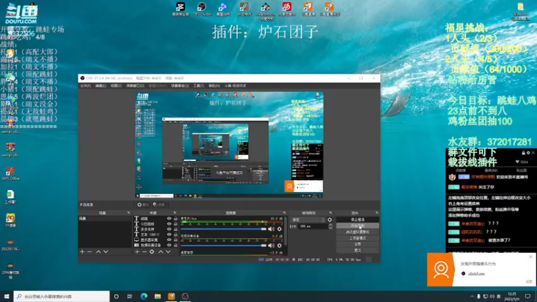
Task: Show hidden system tray icons chevron
Action: point(472,296)
